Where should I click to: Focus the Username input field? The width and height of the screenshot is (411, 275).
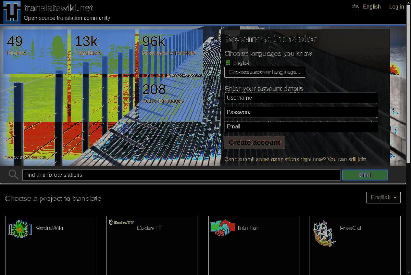(x=301, y=98)
